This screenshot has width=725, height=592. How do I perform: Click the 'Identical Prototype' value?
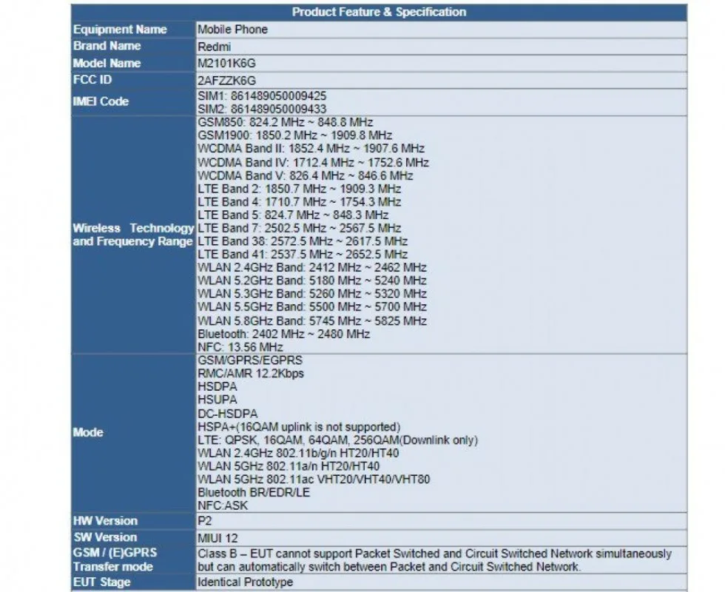click(x=245, y=582)
